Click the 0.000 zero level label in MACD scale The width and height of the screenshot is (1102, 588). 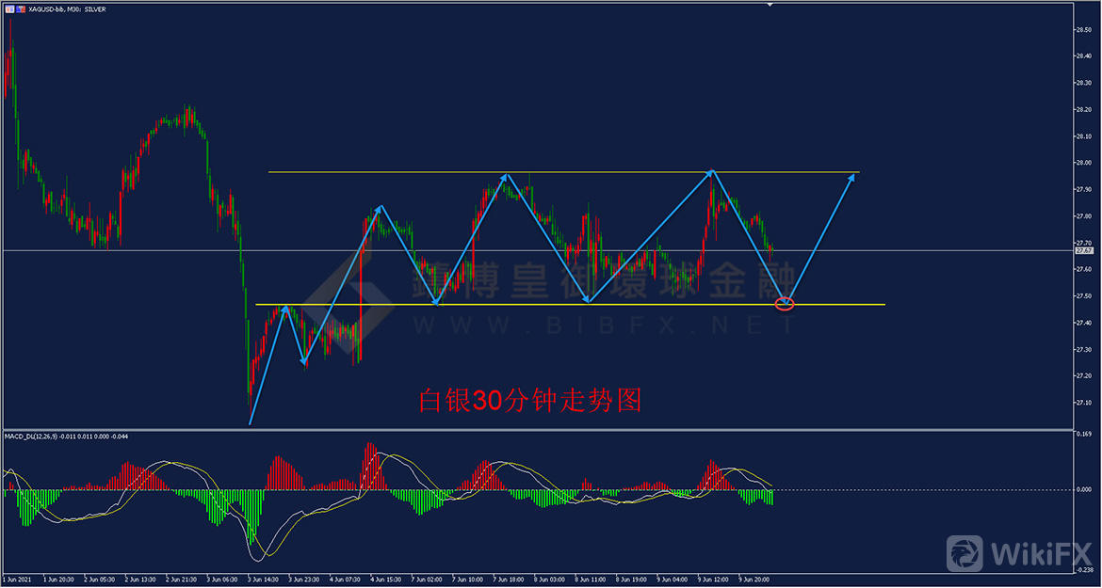[x=1084, y=490]
